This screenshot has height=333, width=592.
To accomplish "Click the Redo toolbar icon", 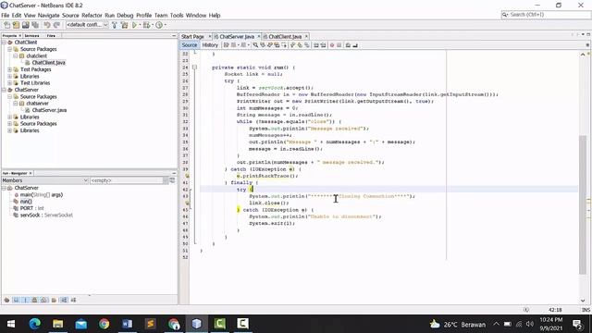I will point(56,25).
